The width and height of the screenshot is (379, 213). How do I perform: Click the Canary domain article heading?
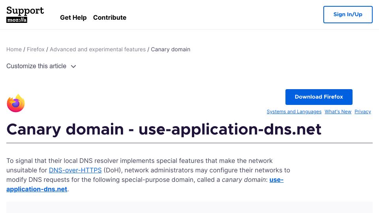(x=164, y=129)
